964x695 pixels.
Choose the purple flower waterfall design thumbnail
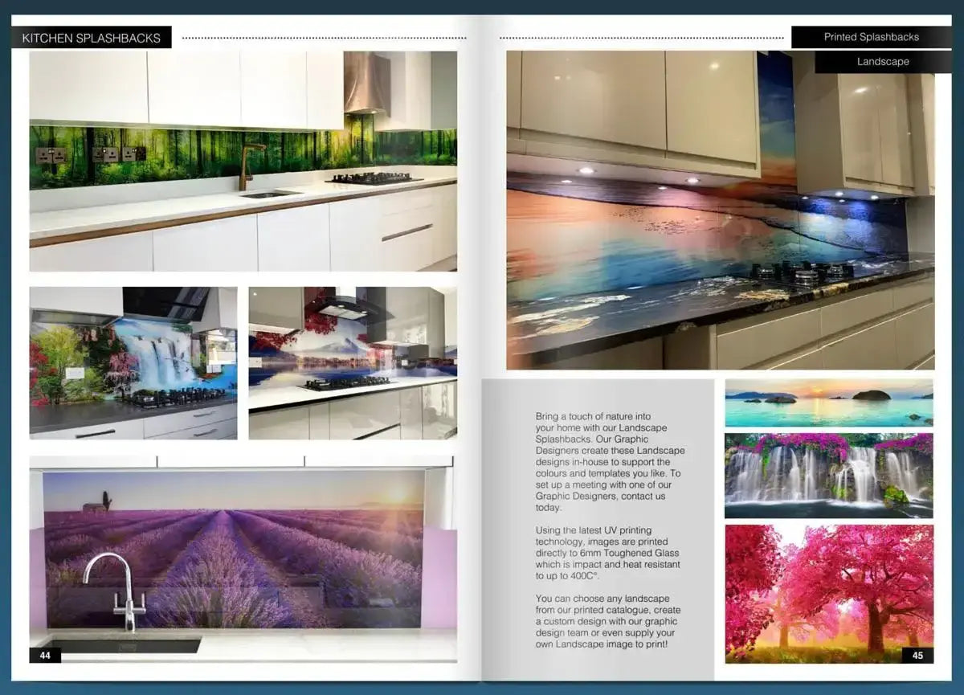tap(828, 476)
